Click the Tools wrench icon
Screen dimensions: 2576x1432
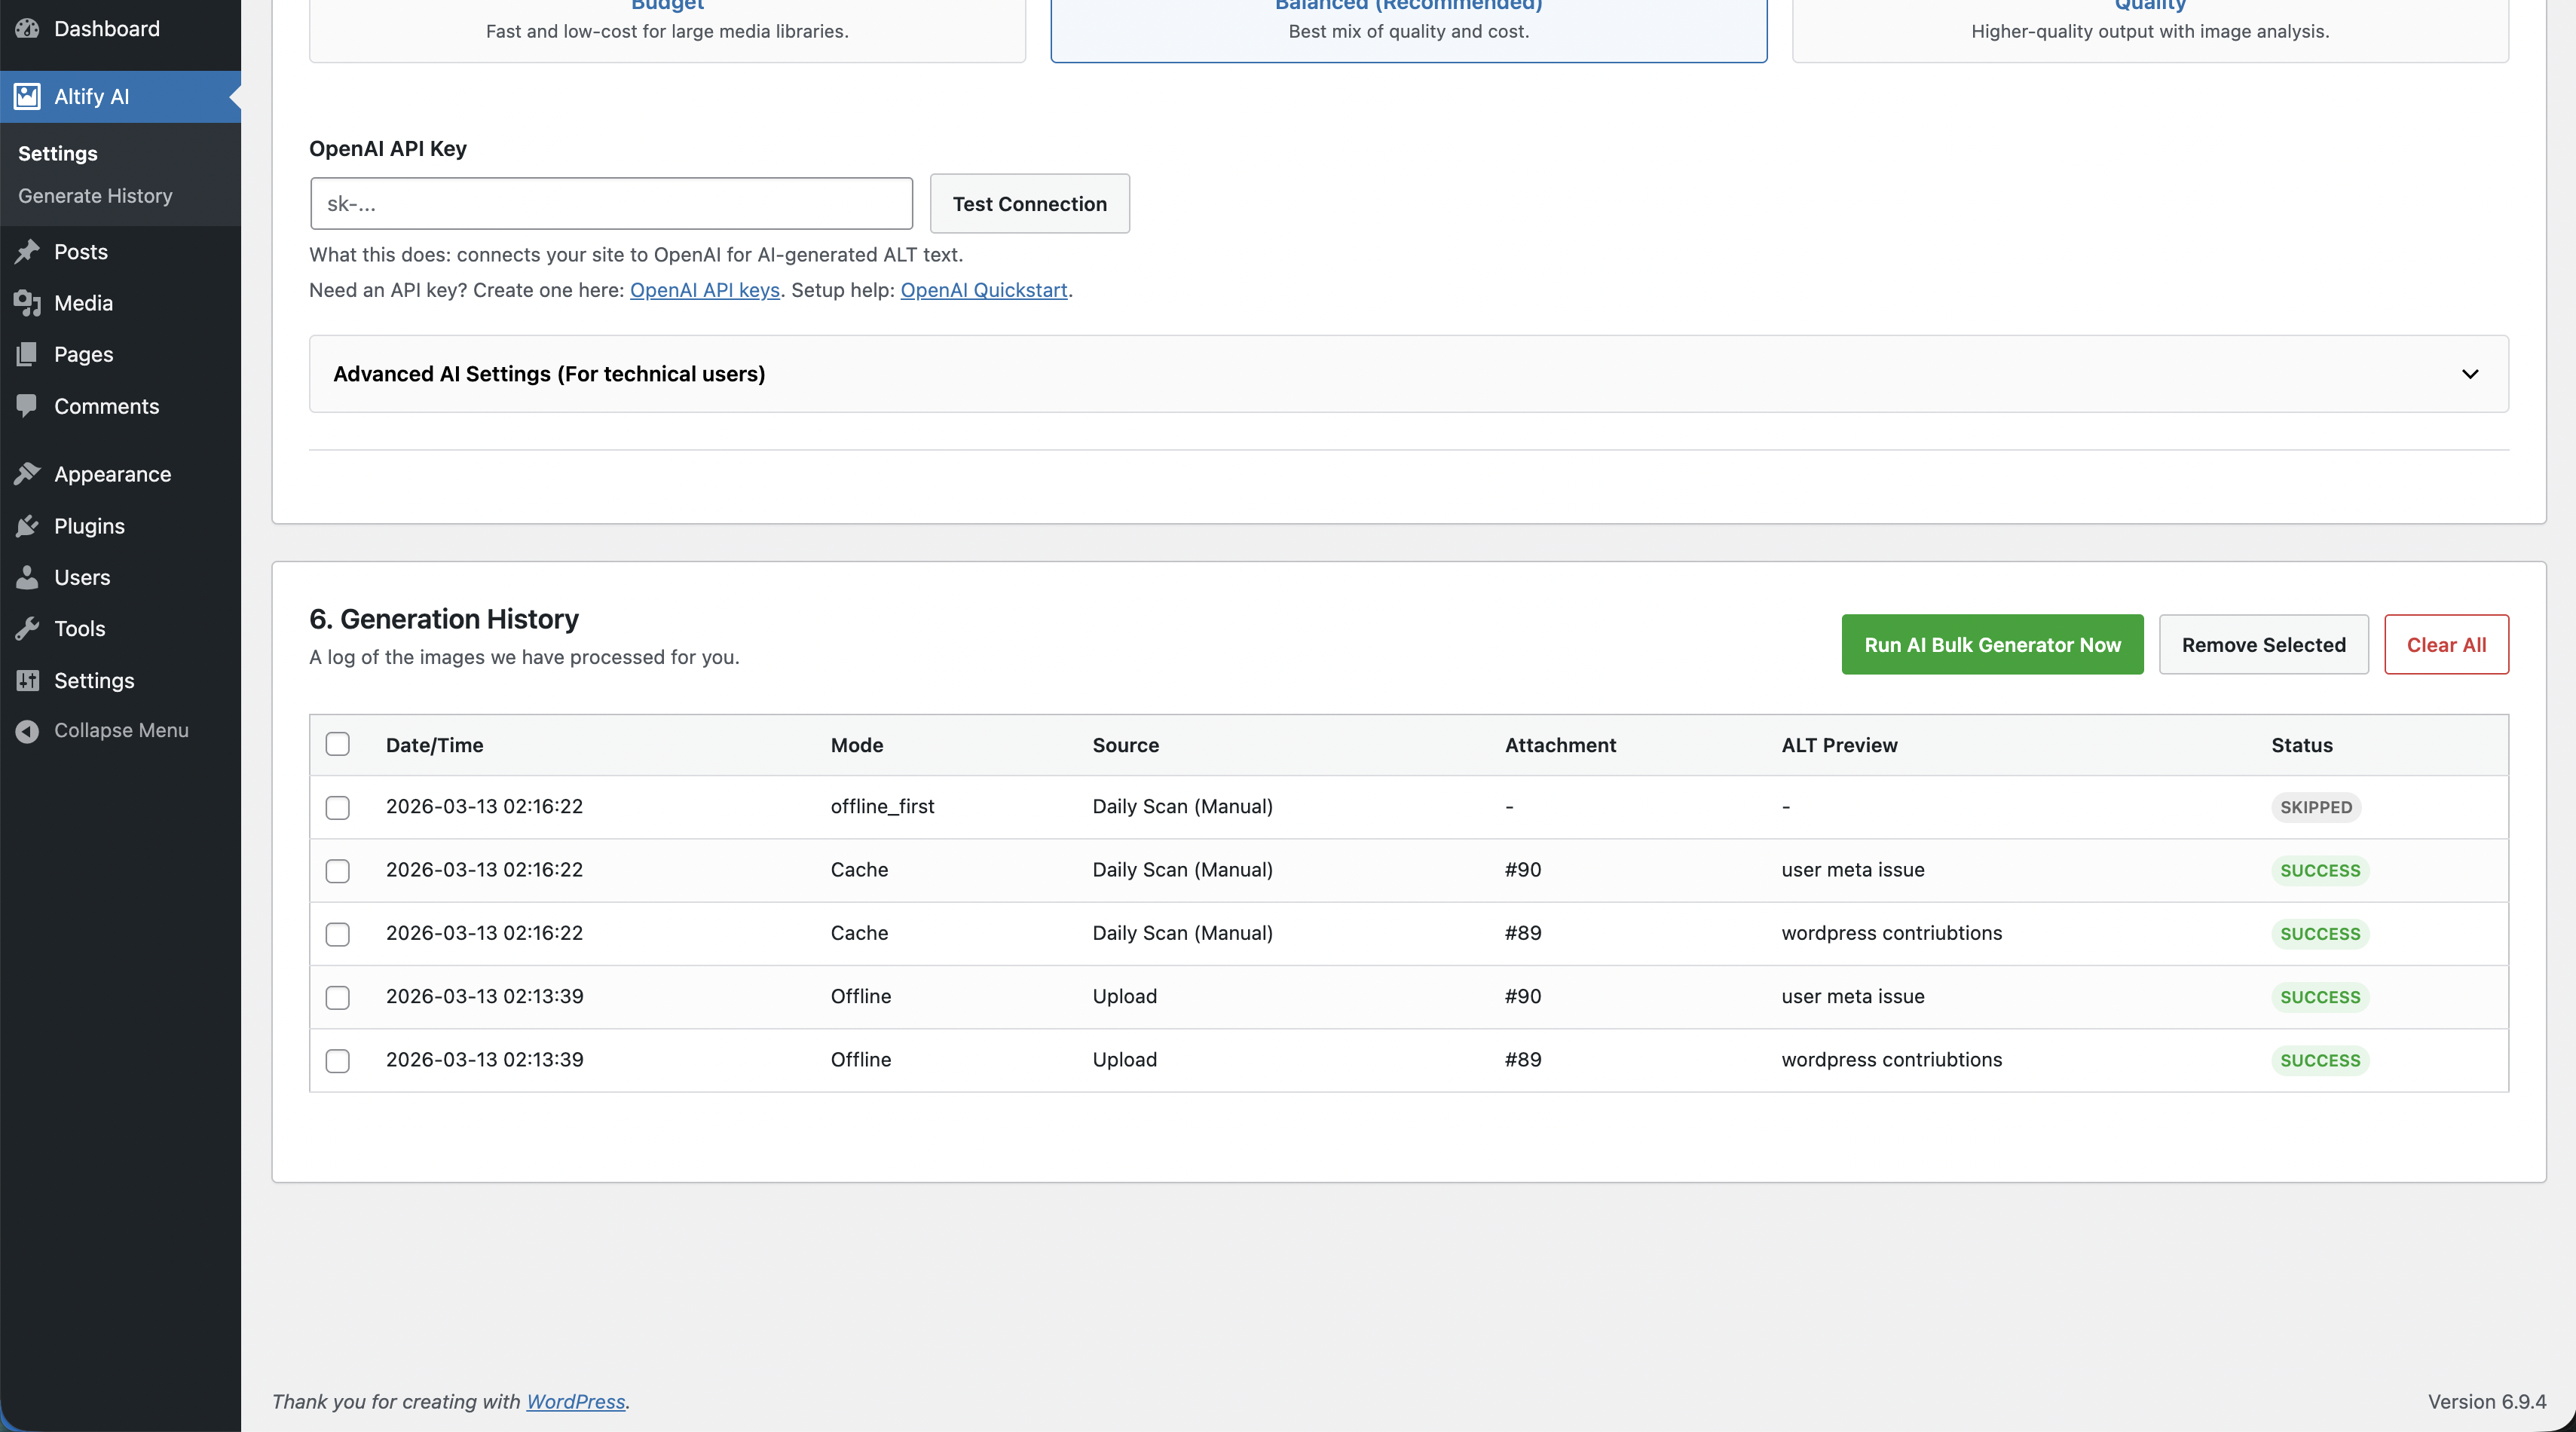coord(27,629)
